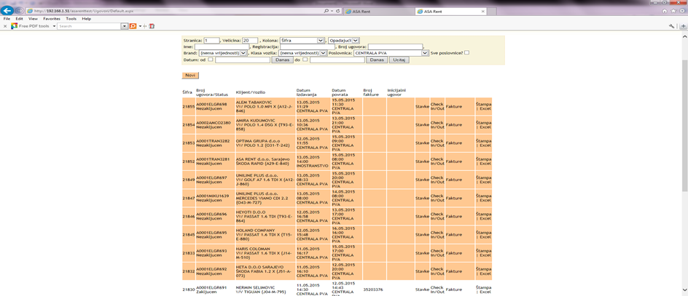688x296 pixels.
Task: Click Štampa link for contract 21852
Action: click(483, 159)
